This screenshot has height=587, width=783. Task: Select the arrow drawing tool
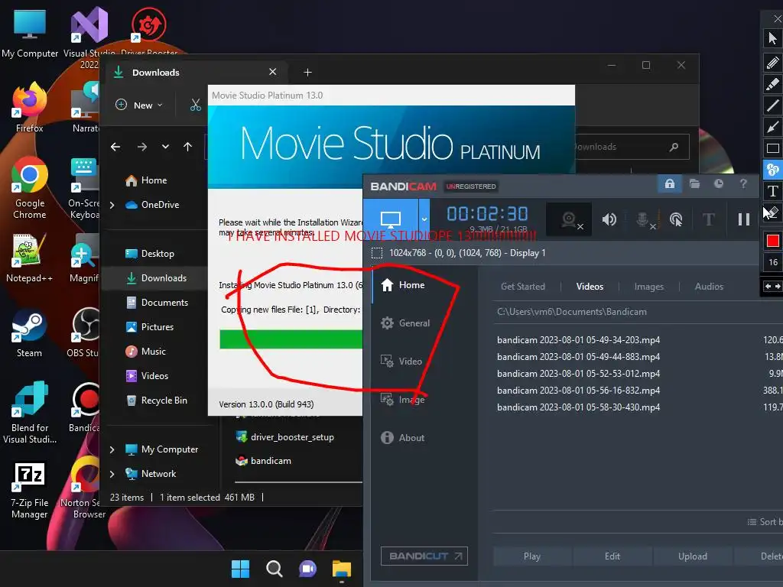(772, 127)
